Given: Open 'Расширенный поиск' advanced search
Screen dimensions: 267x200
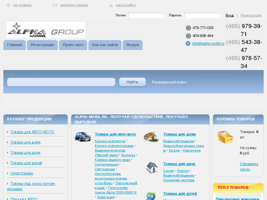Looking at the screenshot, I should click(x=169, y=82).
